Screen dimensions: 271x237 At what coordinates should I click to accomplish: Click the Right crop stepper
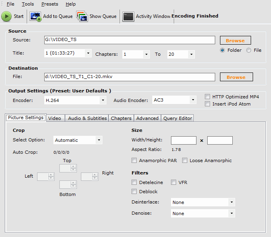click(90, 176)
